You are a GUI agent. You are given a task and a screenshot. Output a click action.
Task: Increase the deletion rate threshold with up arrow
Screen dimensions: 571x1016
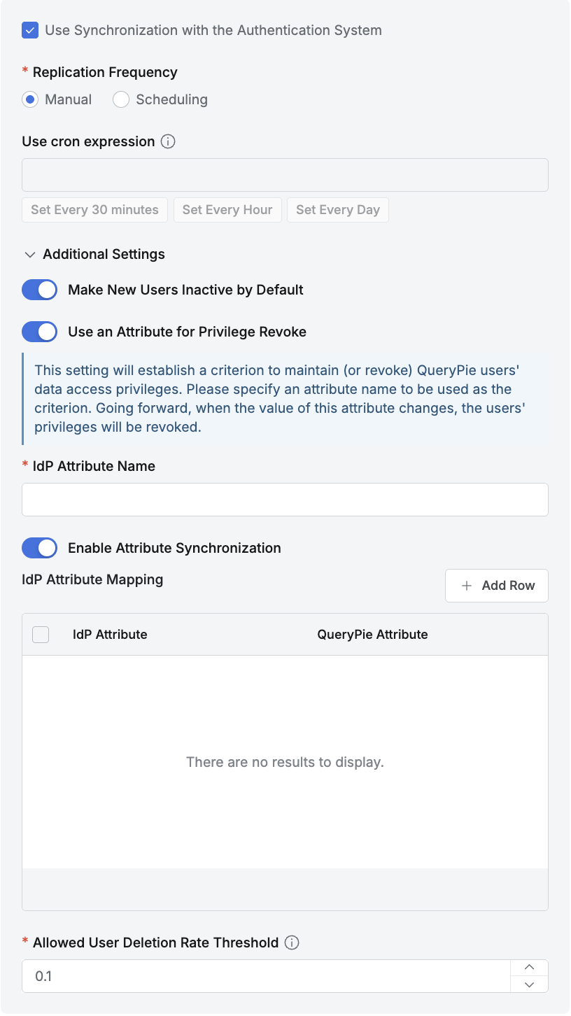(x=529, y=968)
